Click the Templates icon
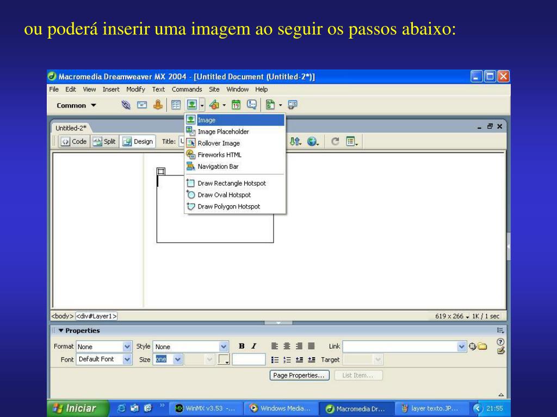Image resolution: width=557 pixels, height=417 pixels. pos(270,105)
